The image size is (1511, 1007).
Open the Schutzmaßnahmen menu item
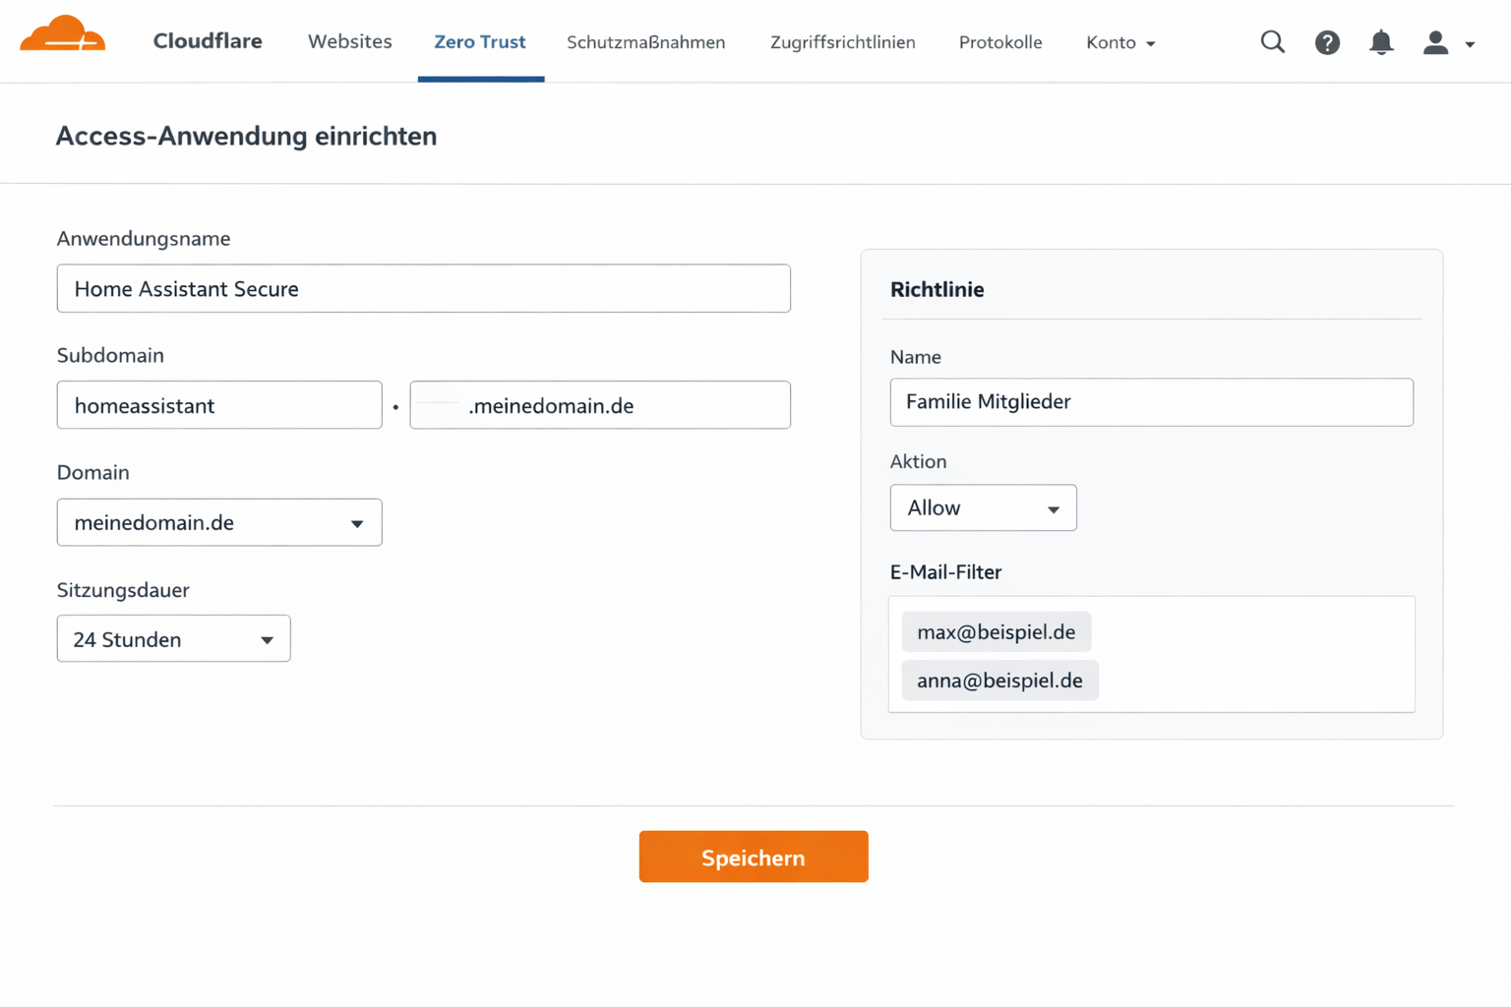tap(645, 42)
